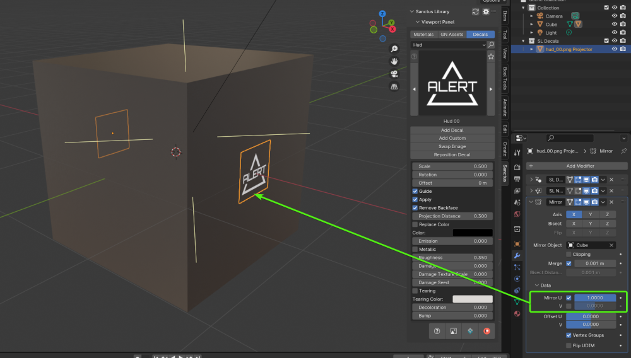Click the axis gizmo Z handle
This screenshot has height=358, width=631.
point(382,14)
